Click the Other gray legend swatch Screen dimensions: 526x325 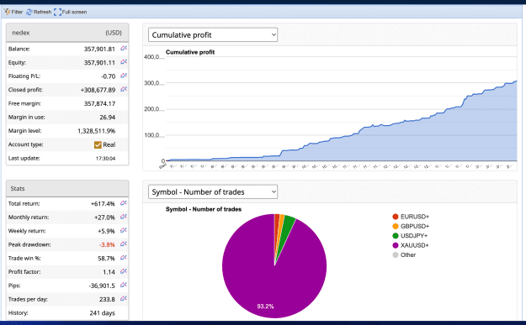tap(396, 255)
